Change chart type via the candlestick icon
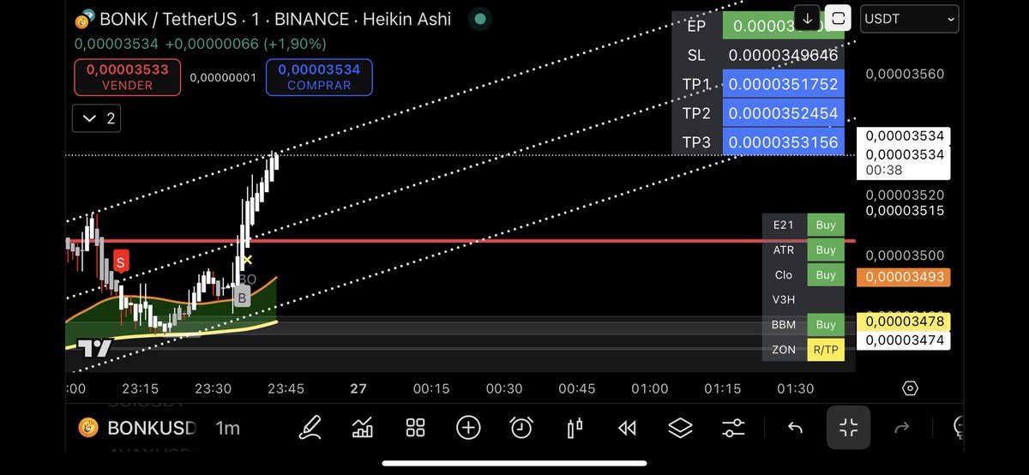The image size is (1029, 475). pos(575,427)
